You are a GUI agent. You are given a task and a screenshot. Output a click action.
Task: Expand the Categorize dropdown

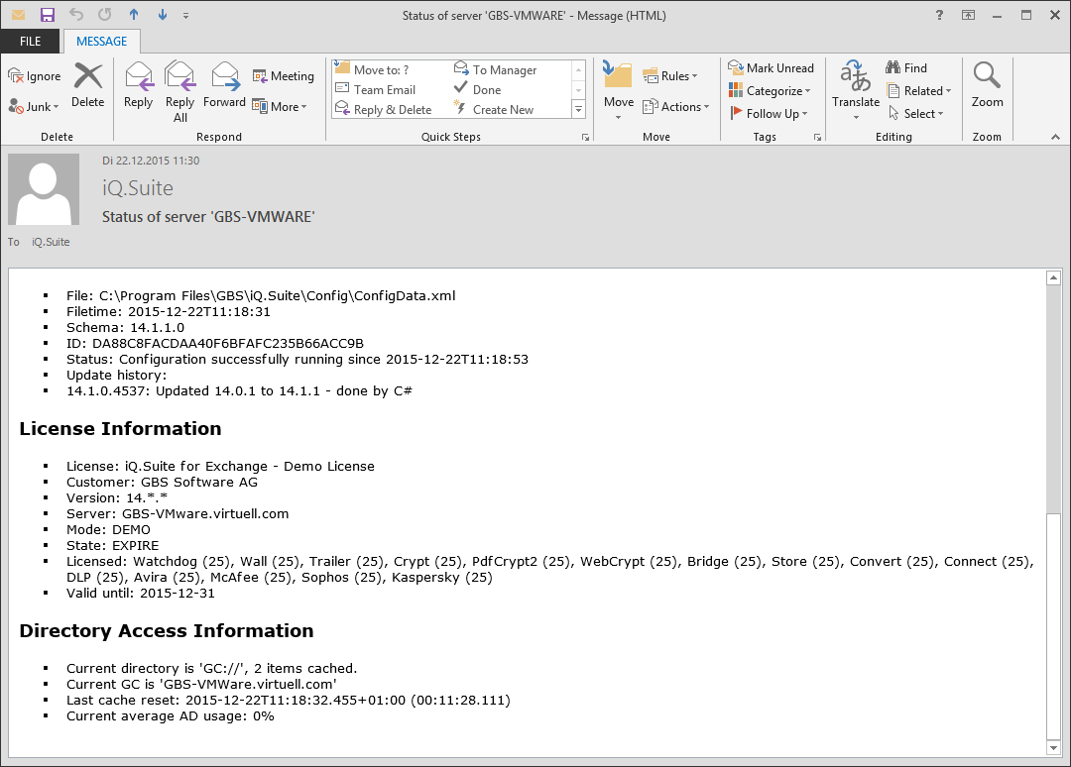[x=770, y=91]
